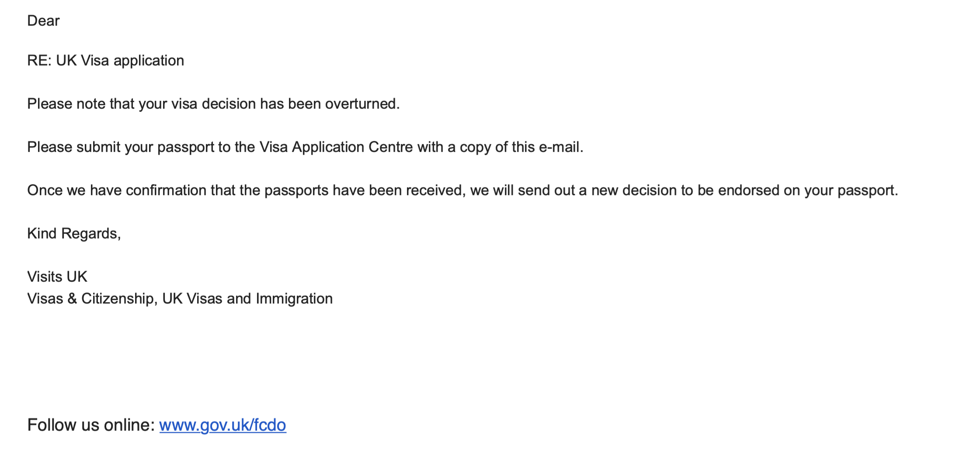Image resolution: width=959 pixels, height=457 pixels.
Task: Click the 'UK Visas and Immigration' text
Action: click(x=247, y=299)
